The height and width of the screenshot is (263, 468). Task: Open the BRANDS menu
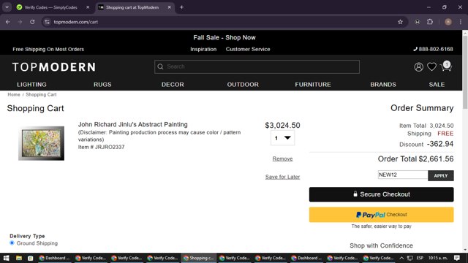click(x=383, y=85)
